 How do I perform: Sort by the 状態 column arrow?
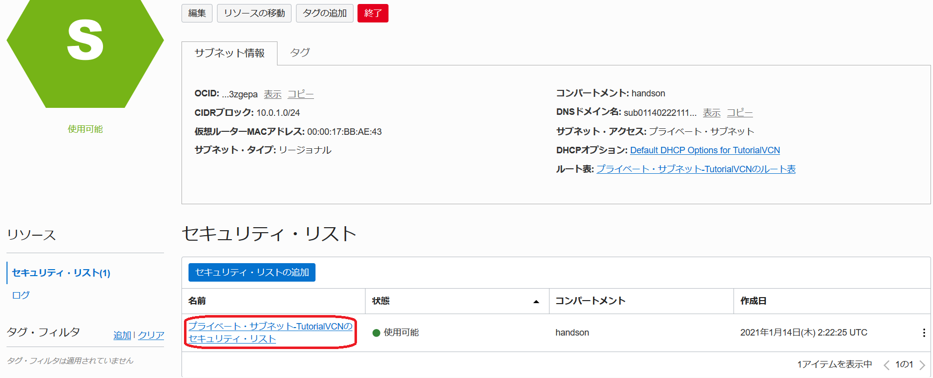(536, 302)
